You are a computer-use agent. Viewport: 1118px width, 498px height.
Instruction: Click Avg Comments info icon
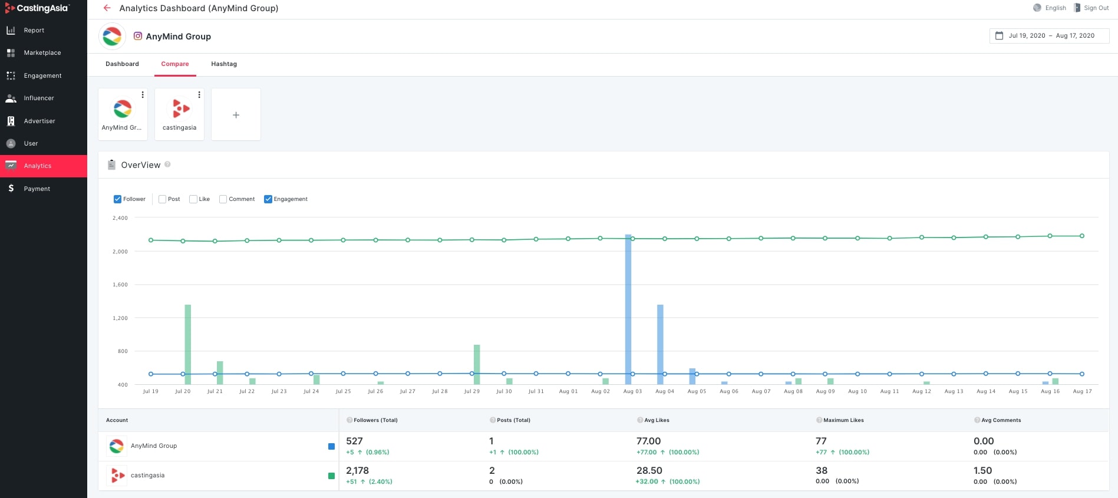point(977,420)
